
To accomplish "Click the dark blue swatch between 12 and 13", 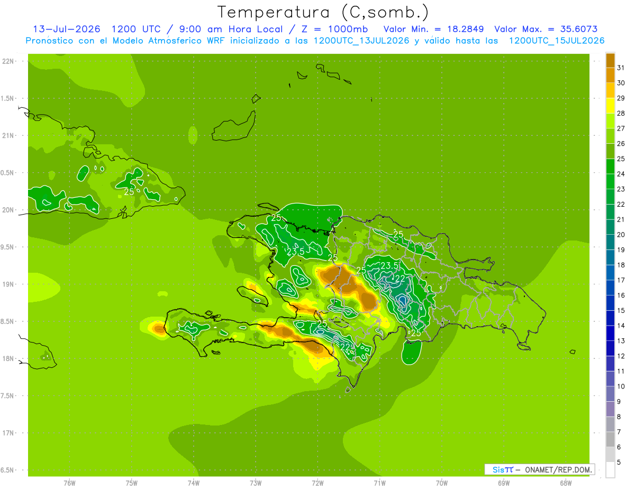I will (610, 348).
